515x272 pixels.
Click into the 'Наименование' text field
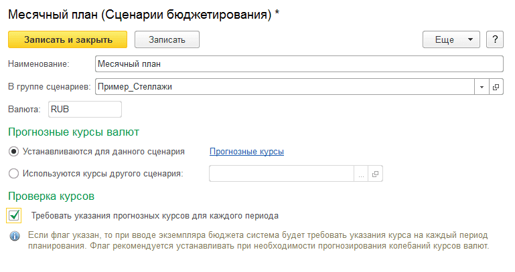tap(298, 63)
